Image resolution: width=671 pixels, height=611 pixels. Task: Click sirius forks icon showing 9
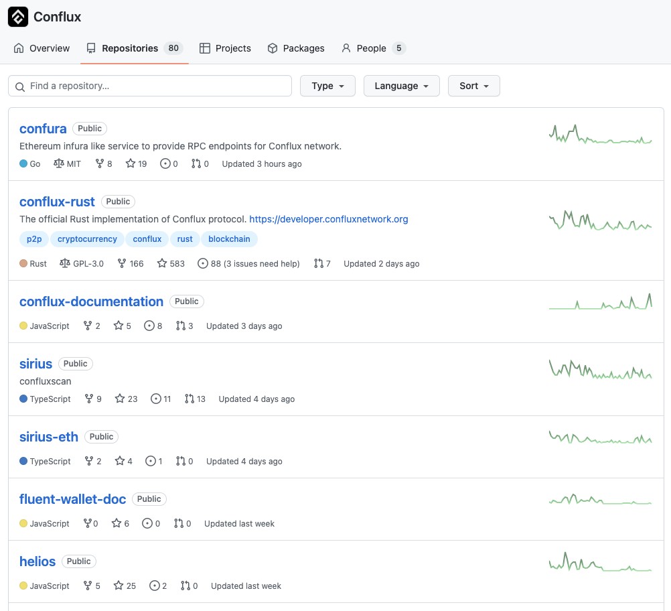[x=89, y=399]
